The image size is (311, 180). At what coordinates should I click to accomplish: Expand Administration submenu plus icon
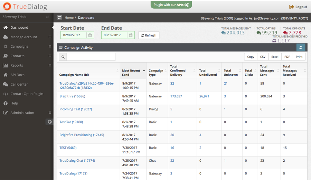(50, 113)
